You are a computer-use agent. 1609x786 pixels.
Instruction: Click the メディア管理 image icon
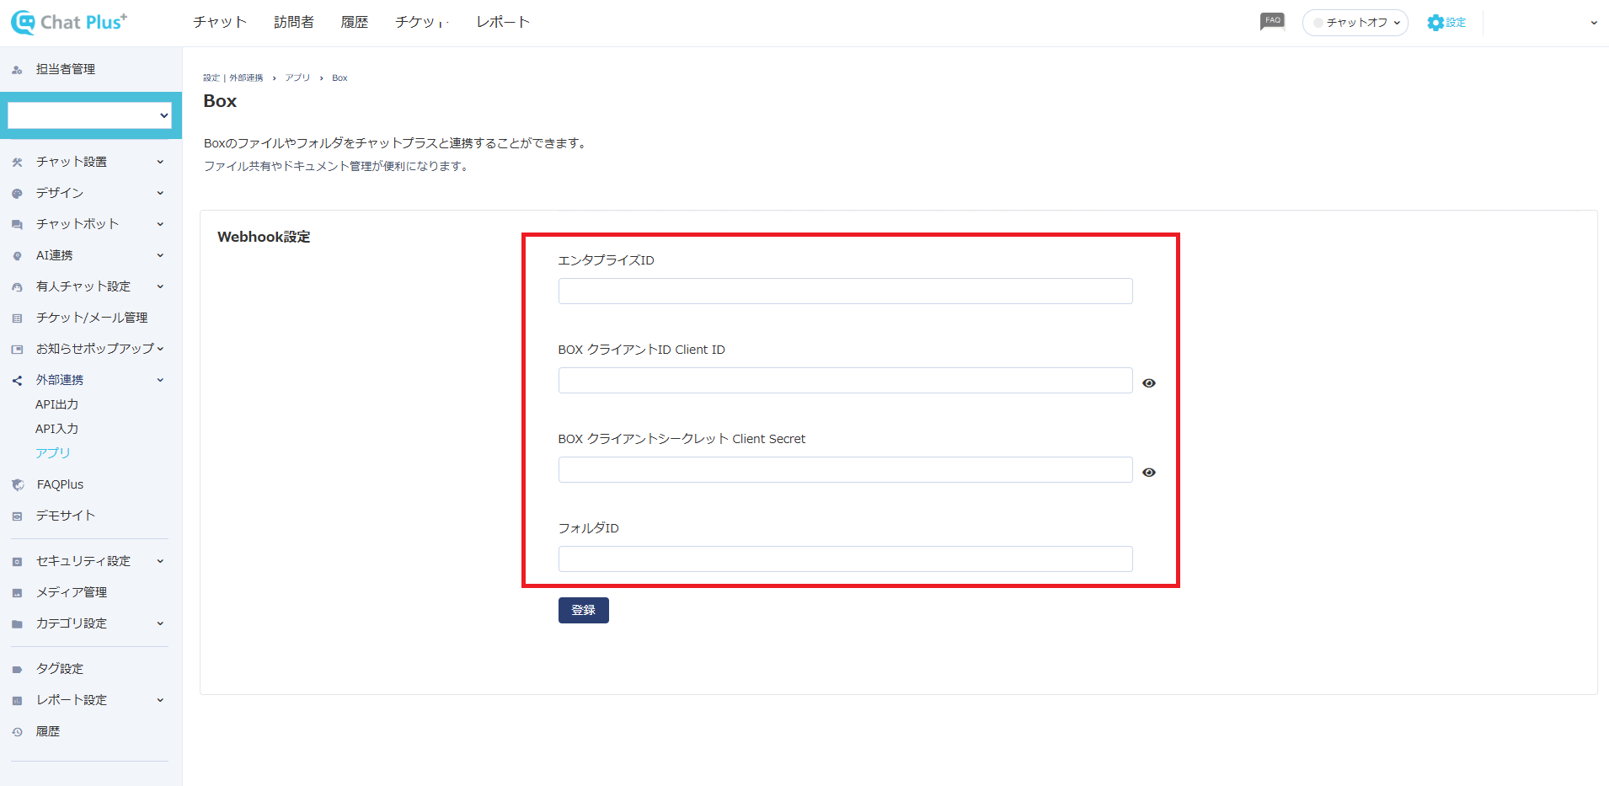point(17,593)
